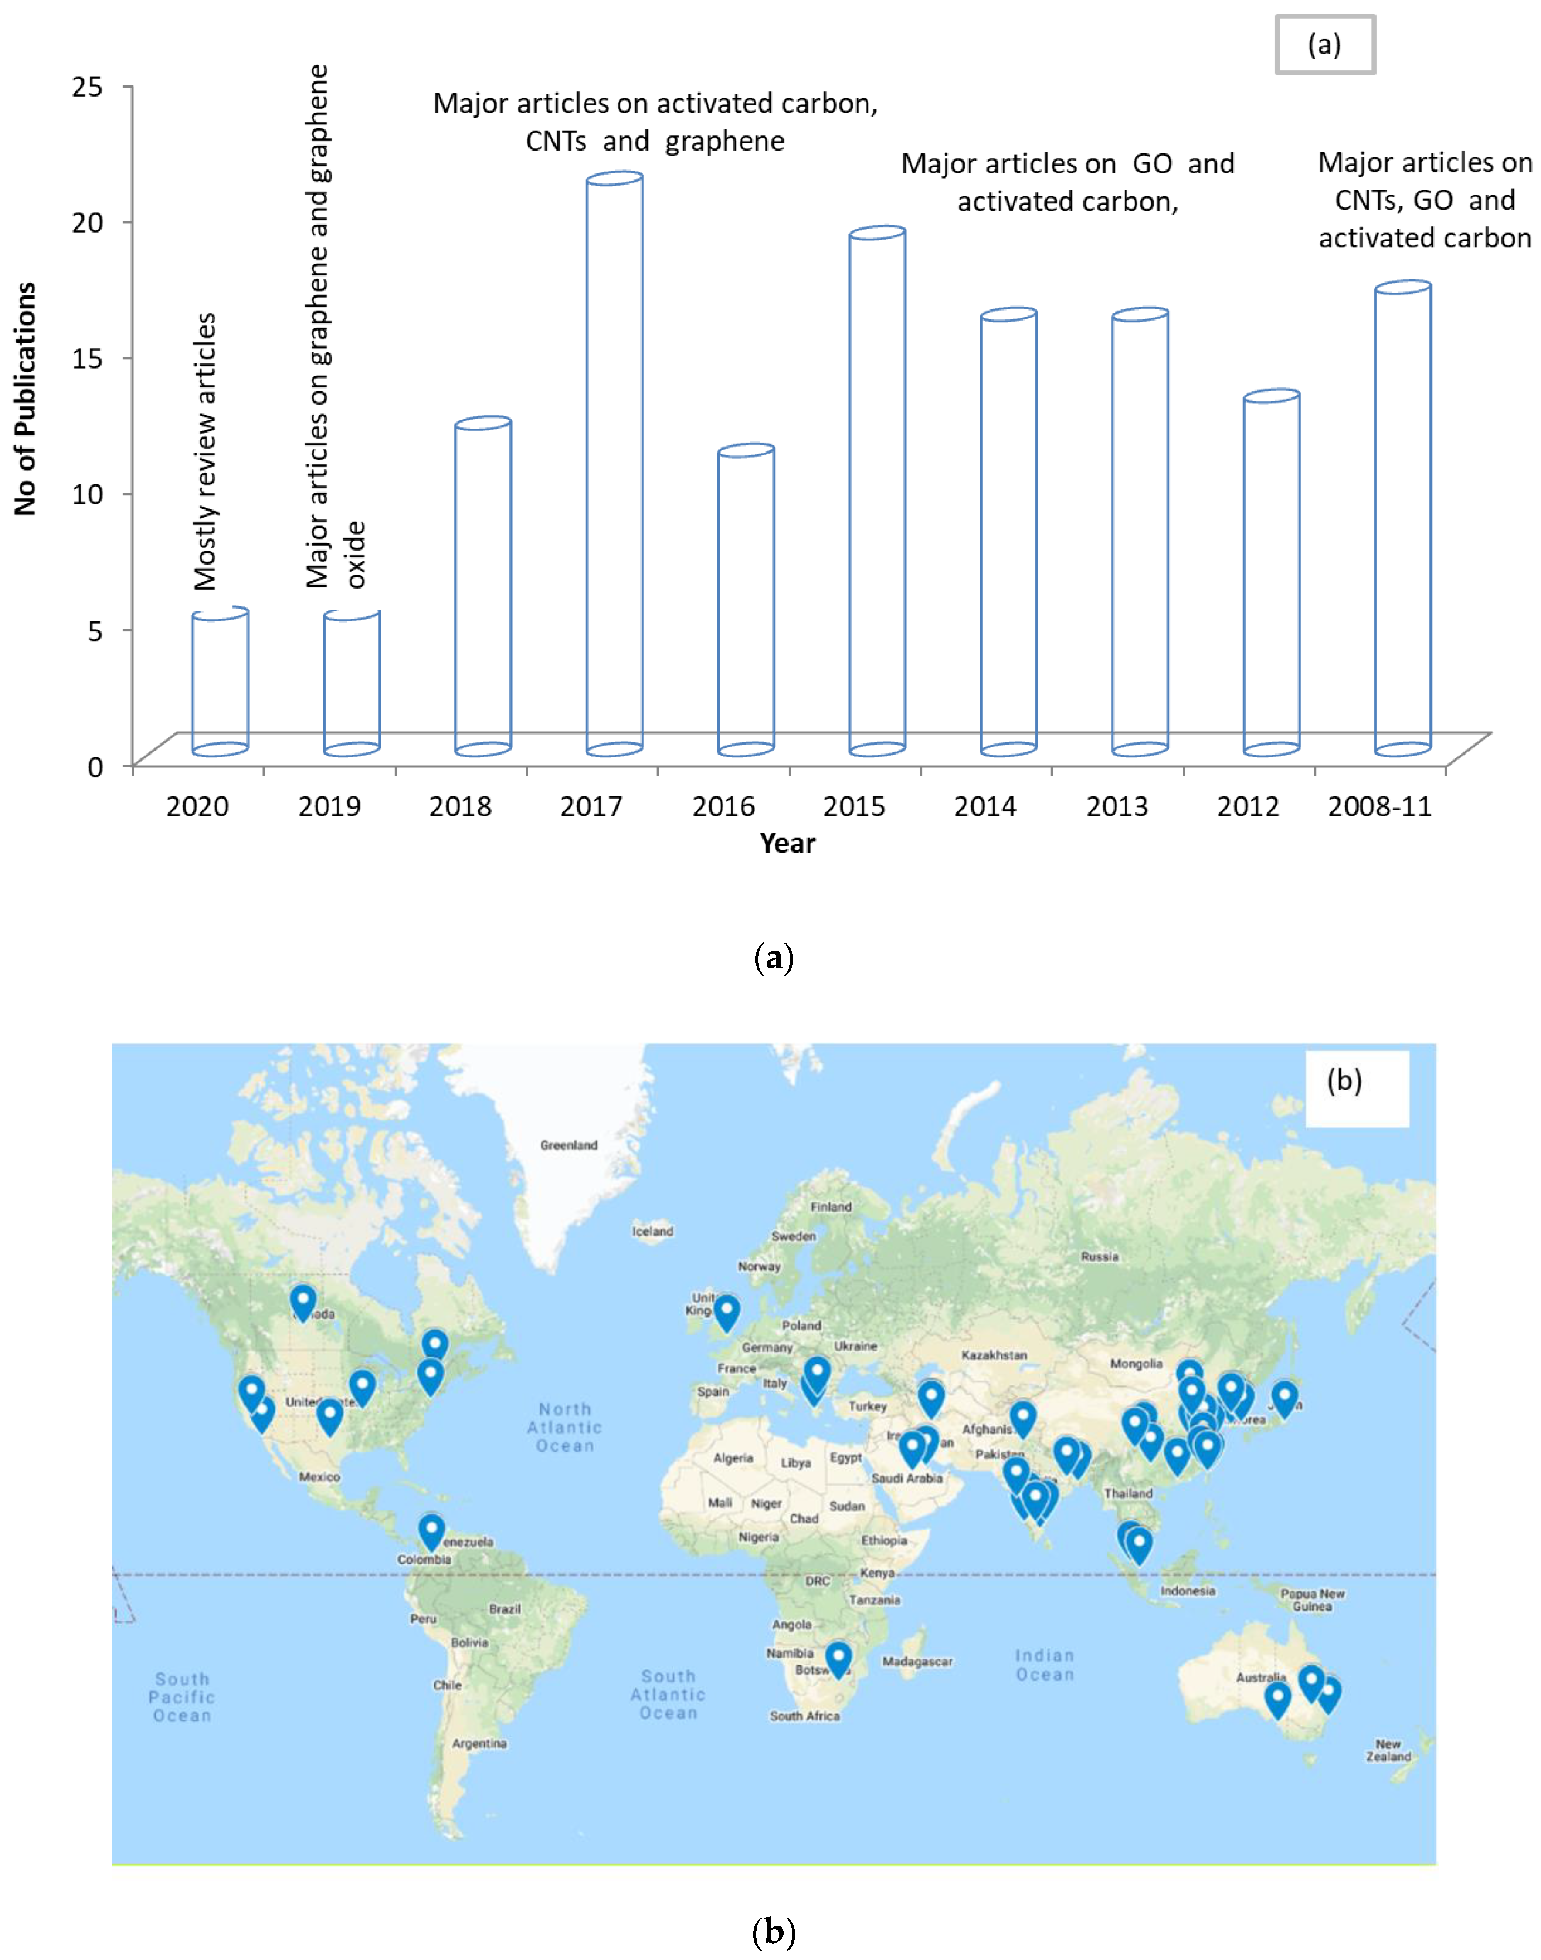1541x1960 pixels.
Task: Click the map pin near Colombia
Action: [x=432, y=1530]
